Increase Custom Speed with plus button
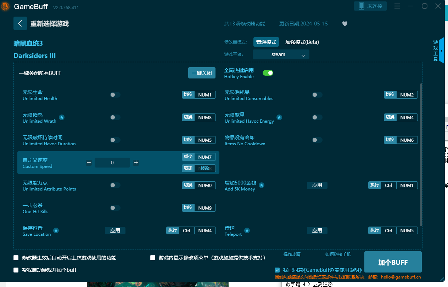This screenshot has height=287, width=448. click(136, 163)
